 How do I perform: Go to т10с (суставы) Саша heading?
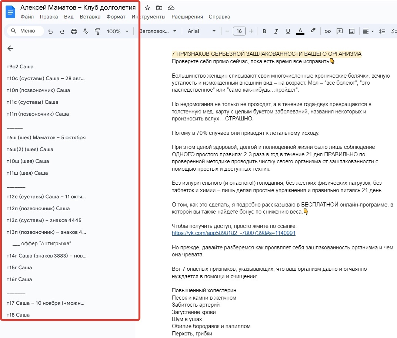pos(46,79)
